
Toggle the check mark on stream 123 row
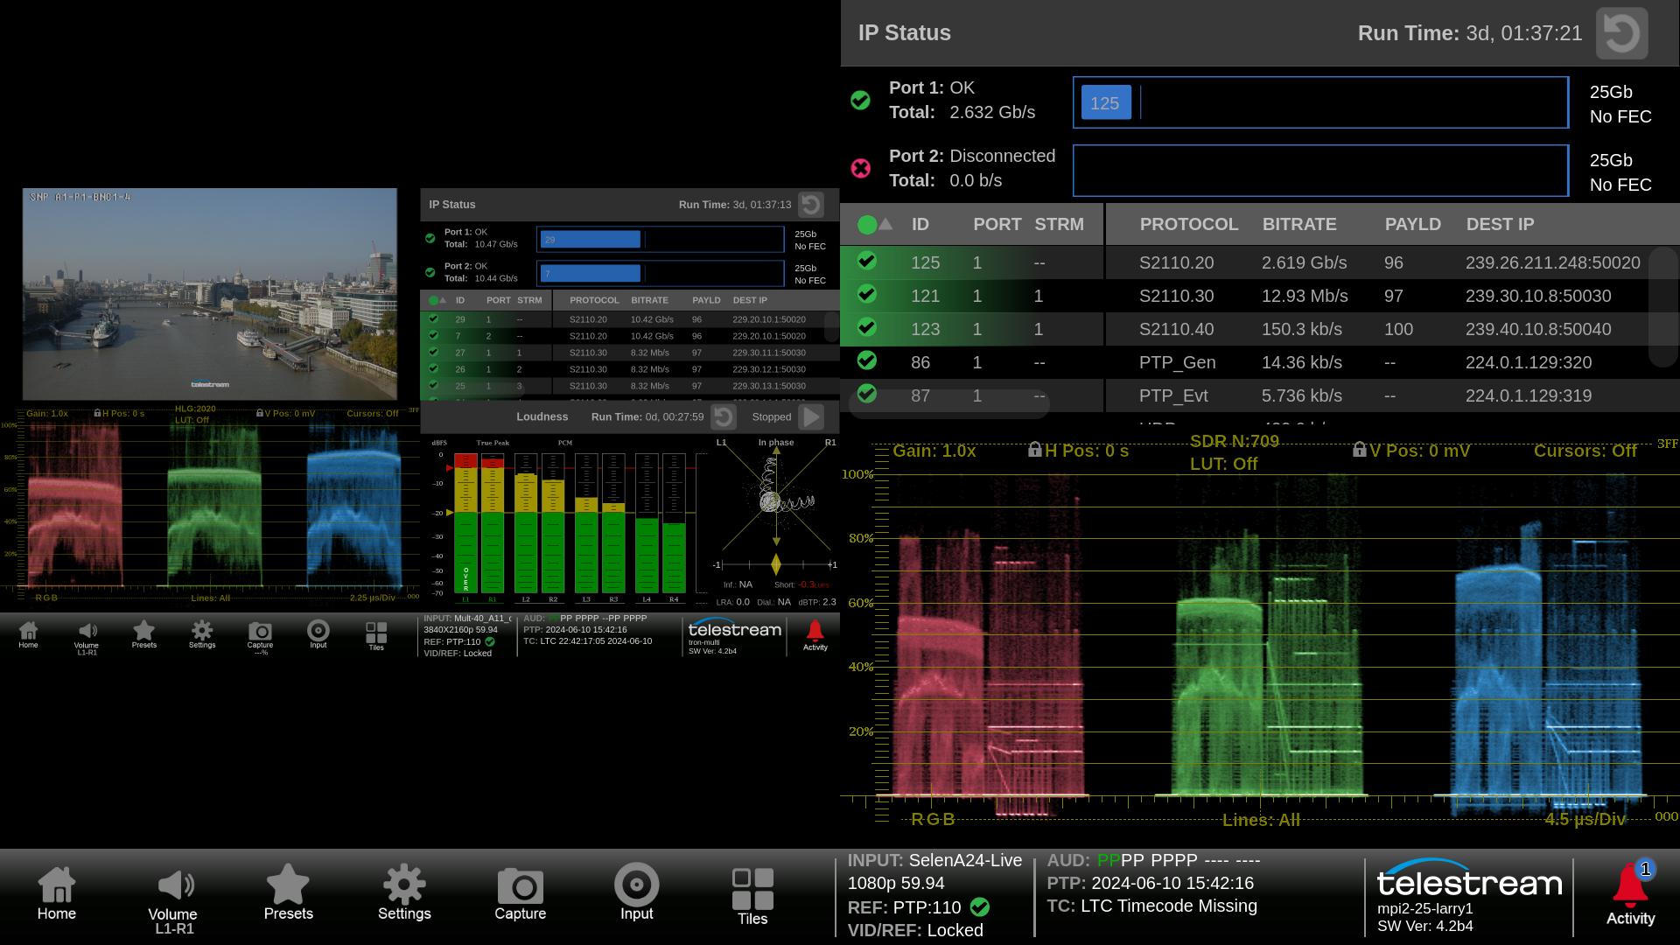[x=866, y=327]
